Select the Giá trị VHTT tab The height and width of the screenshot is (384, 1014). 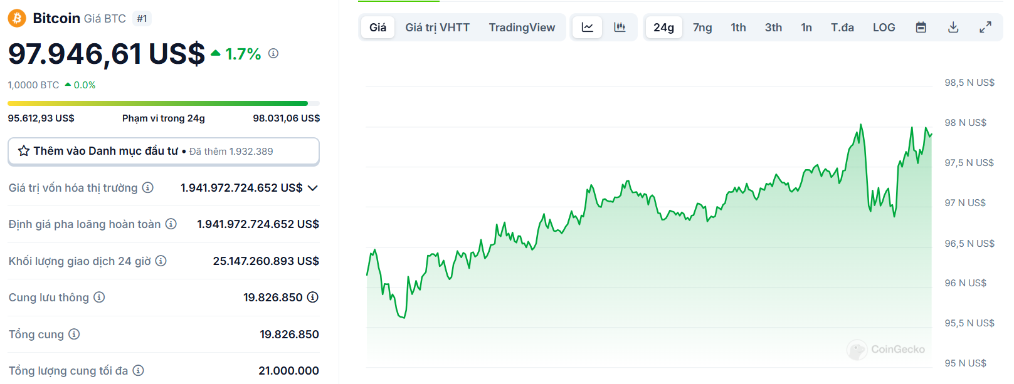point(438,27)
